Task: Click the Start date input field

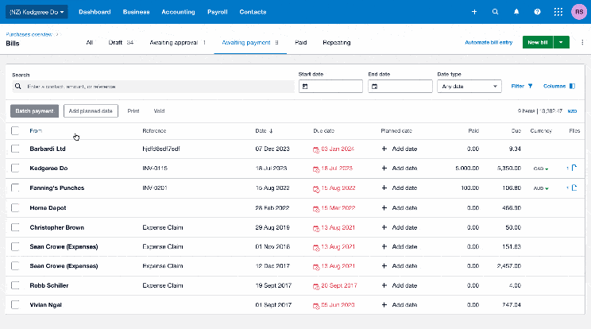Action: pyautogui.click(x=330, y=87)
